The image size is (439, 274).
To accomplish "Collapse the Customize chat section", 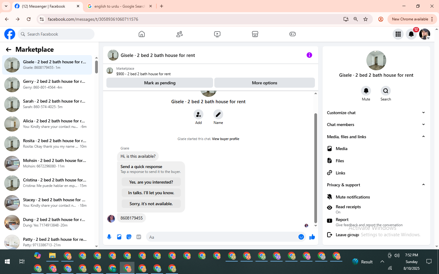I will point(376,113).
